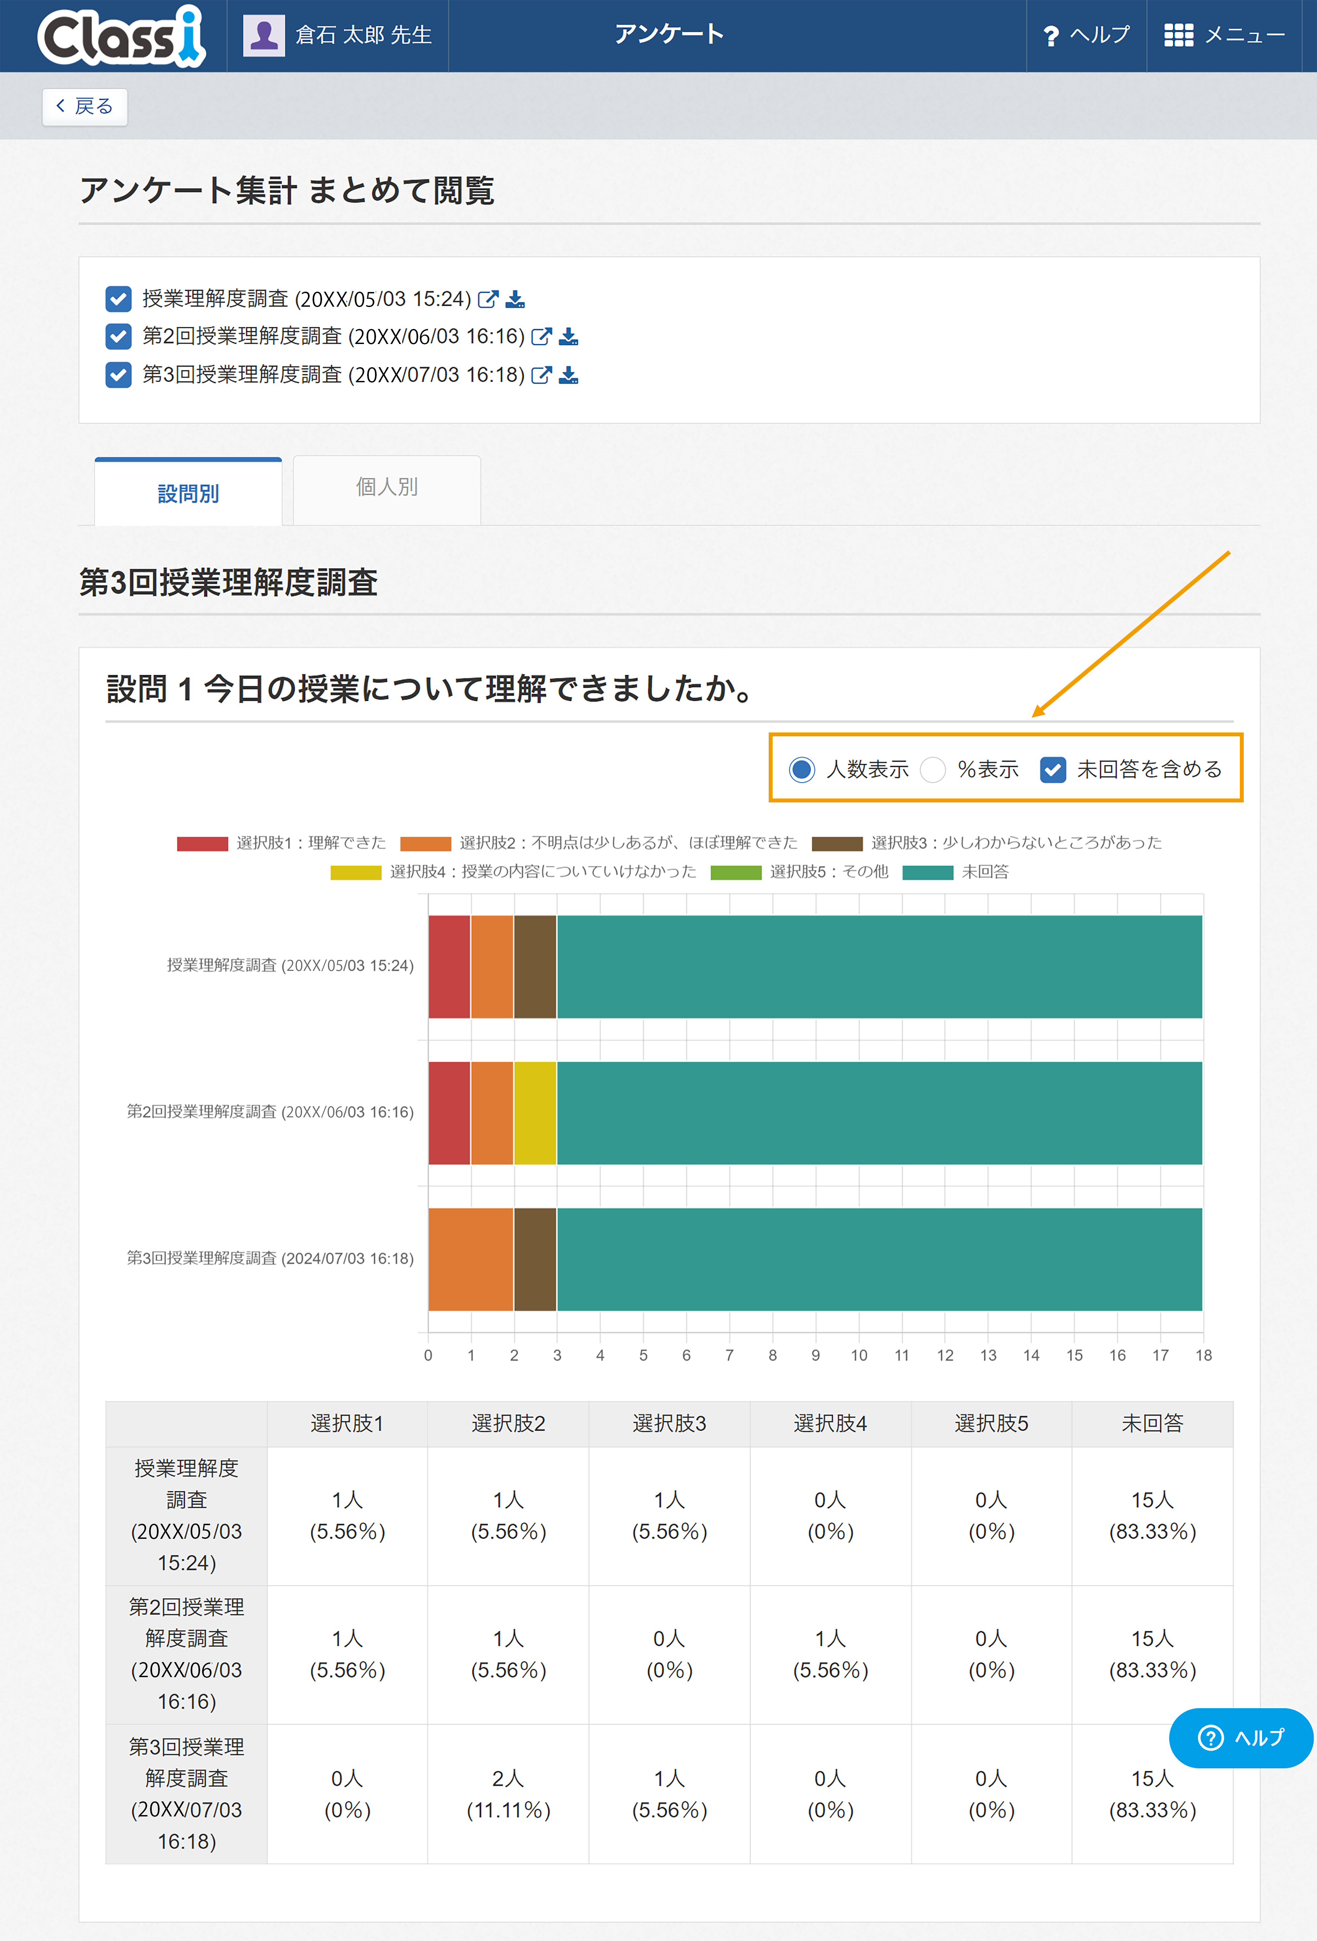Viewport: 1317px width, 1941px height.
Task: Select the 人数表示 radio button
Action: point(802,769)
